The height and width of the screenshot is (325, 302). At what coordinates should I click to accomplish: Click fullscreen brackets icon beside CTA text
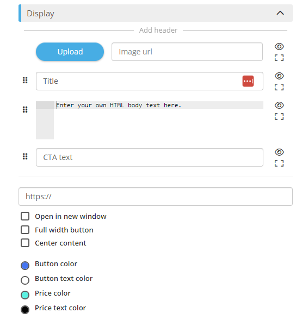(x=279, y=163)
